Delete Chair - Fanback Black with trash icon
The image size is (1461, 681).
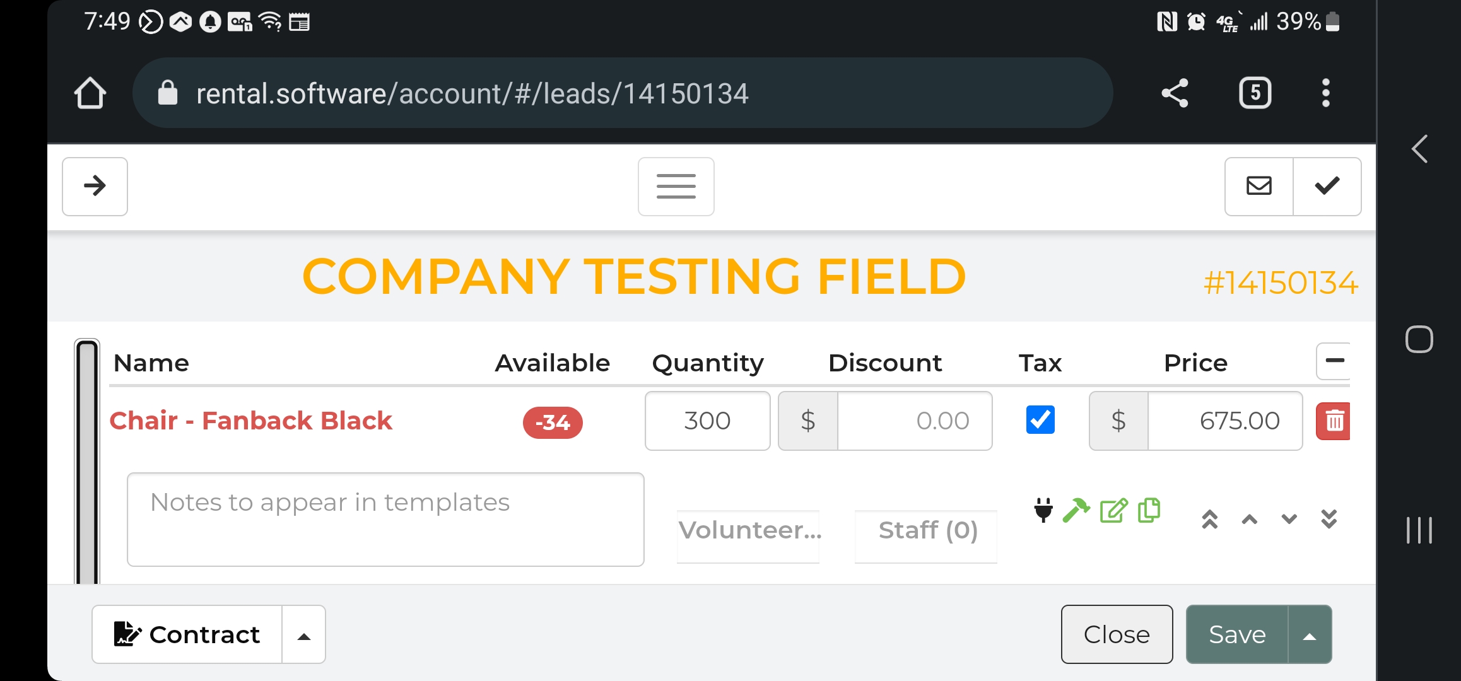click(x=1333, y=421)
